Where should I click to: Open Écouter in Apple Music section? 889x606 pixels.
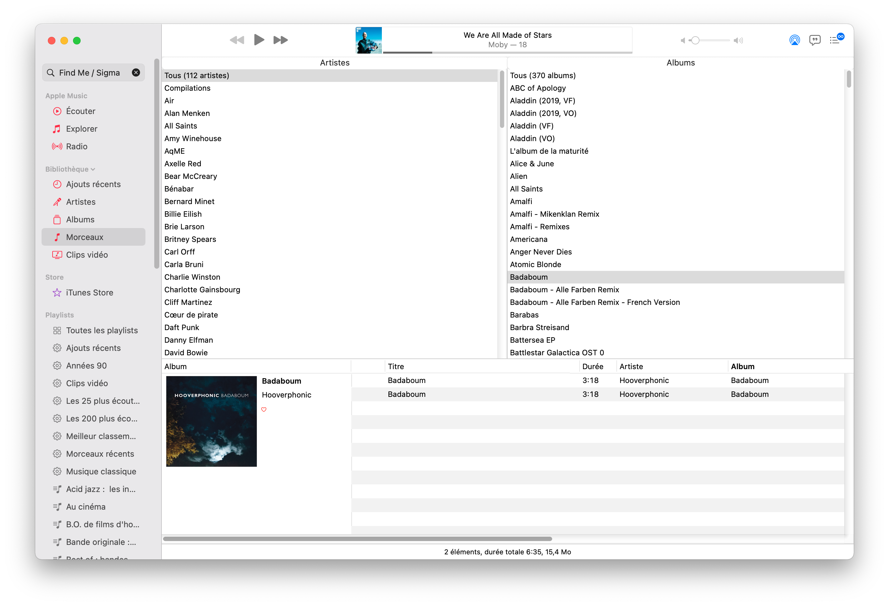point(94,111)
